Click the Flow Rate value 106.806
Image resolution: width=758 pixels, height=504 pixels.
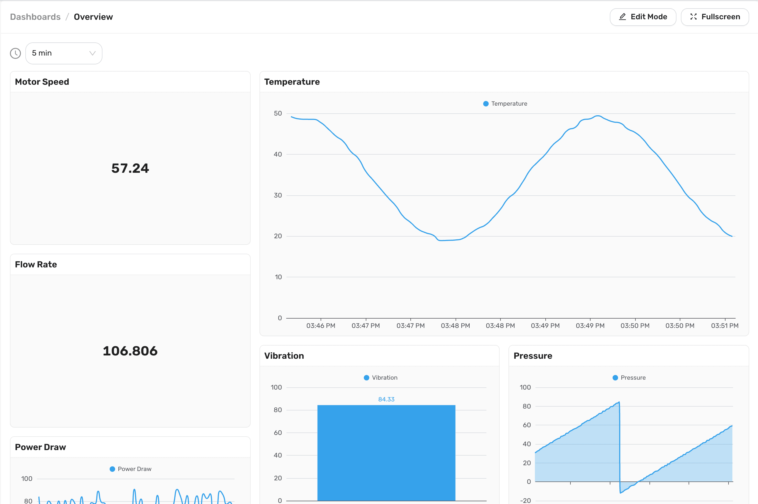(x=130, y=351)
